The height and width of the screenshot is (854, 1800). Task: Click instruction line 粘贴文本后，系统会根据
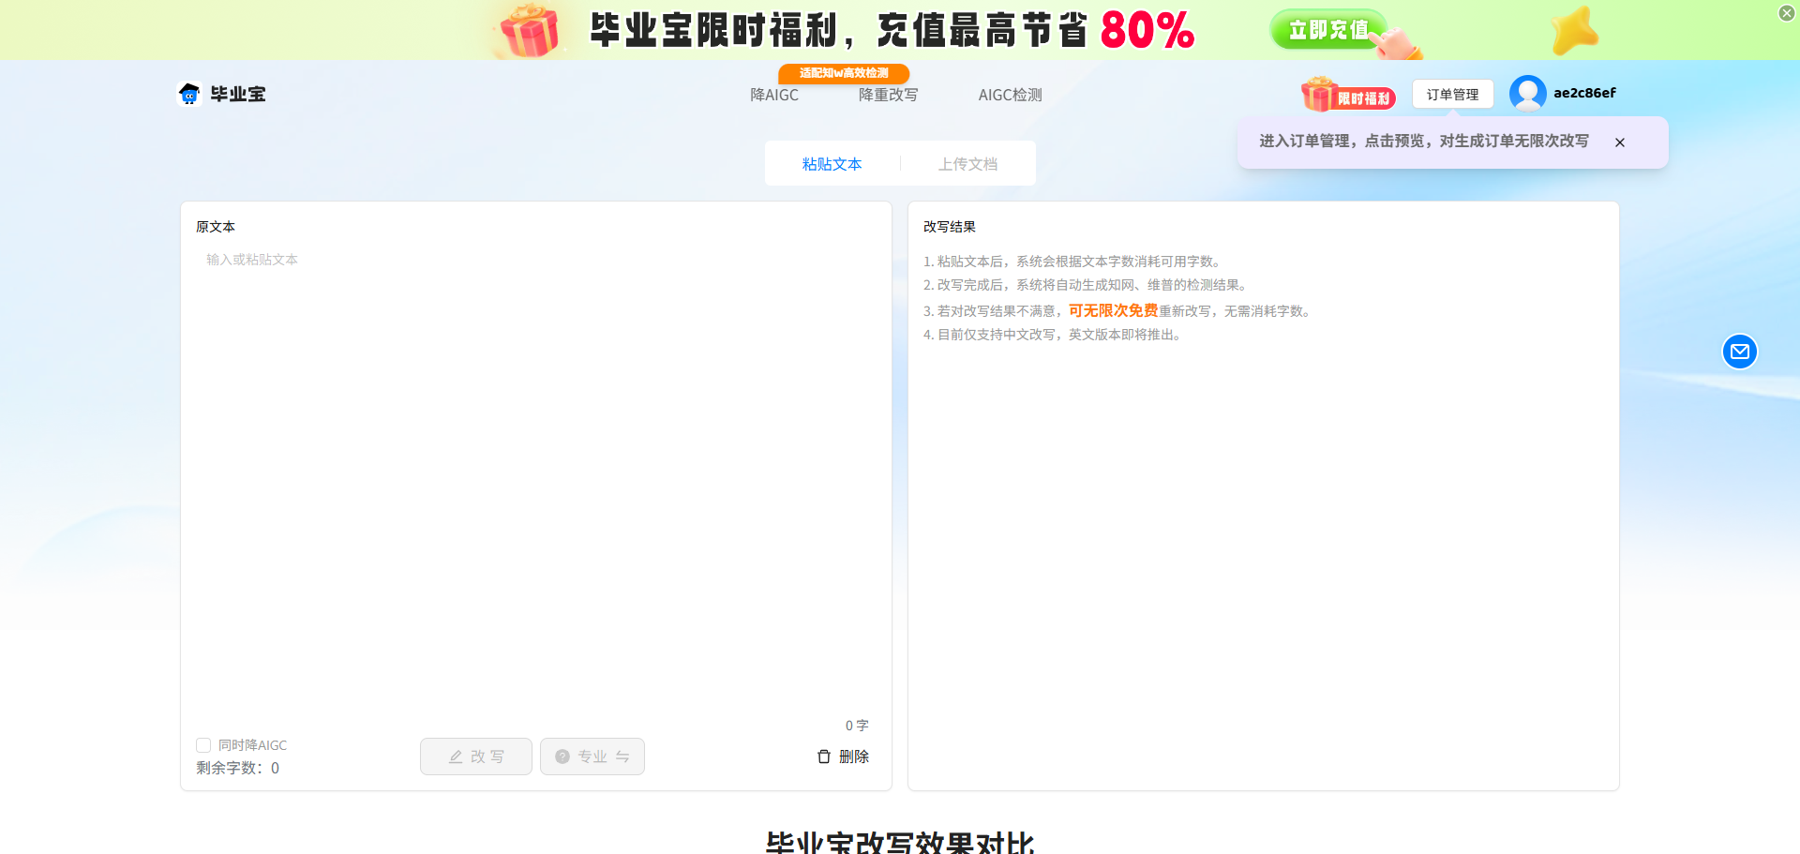tap(1073, 262)
